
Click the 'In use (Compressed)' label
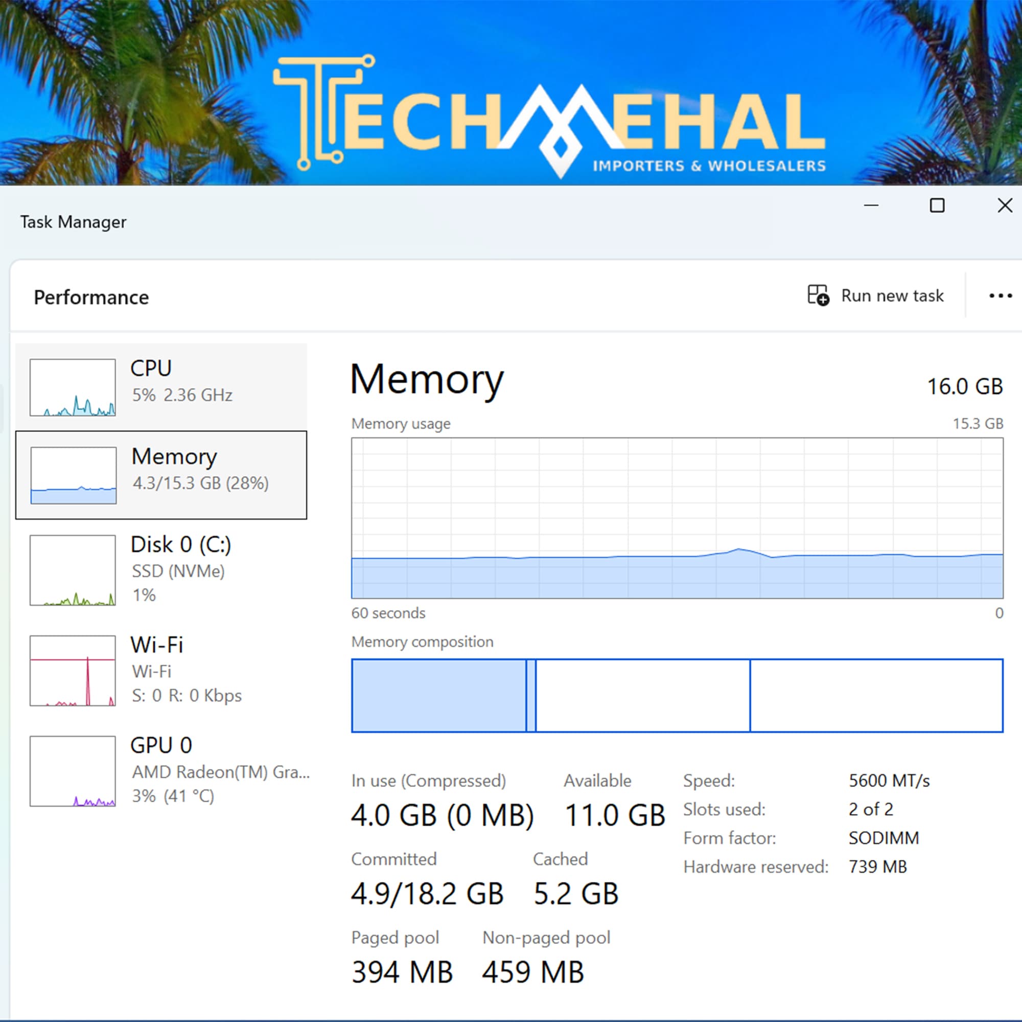point(429,781)
